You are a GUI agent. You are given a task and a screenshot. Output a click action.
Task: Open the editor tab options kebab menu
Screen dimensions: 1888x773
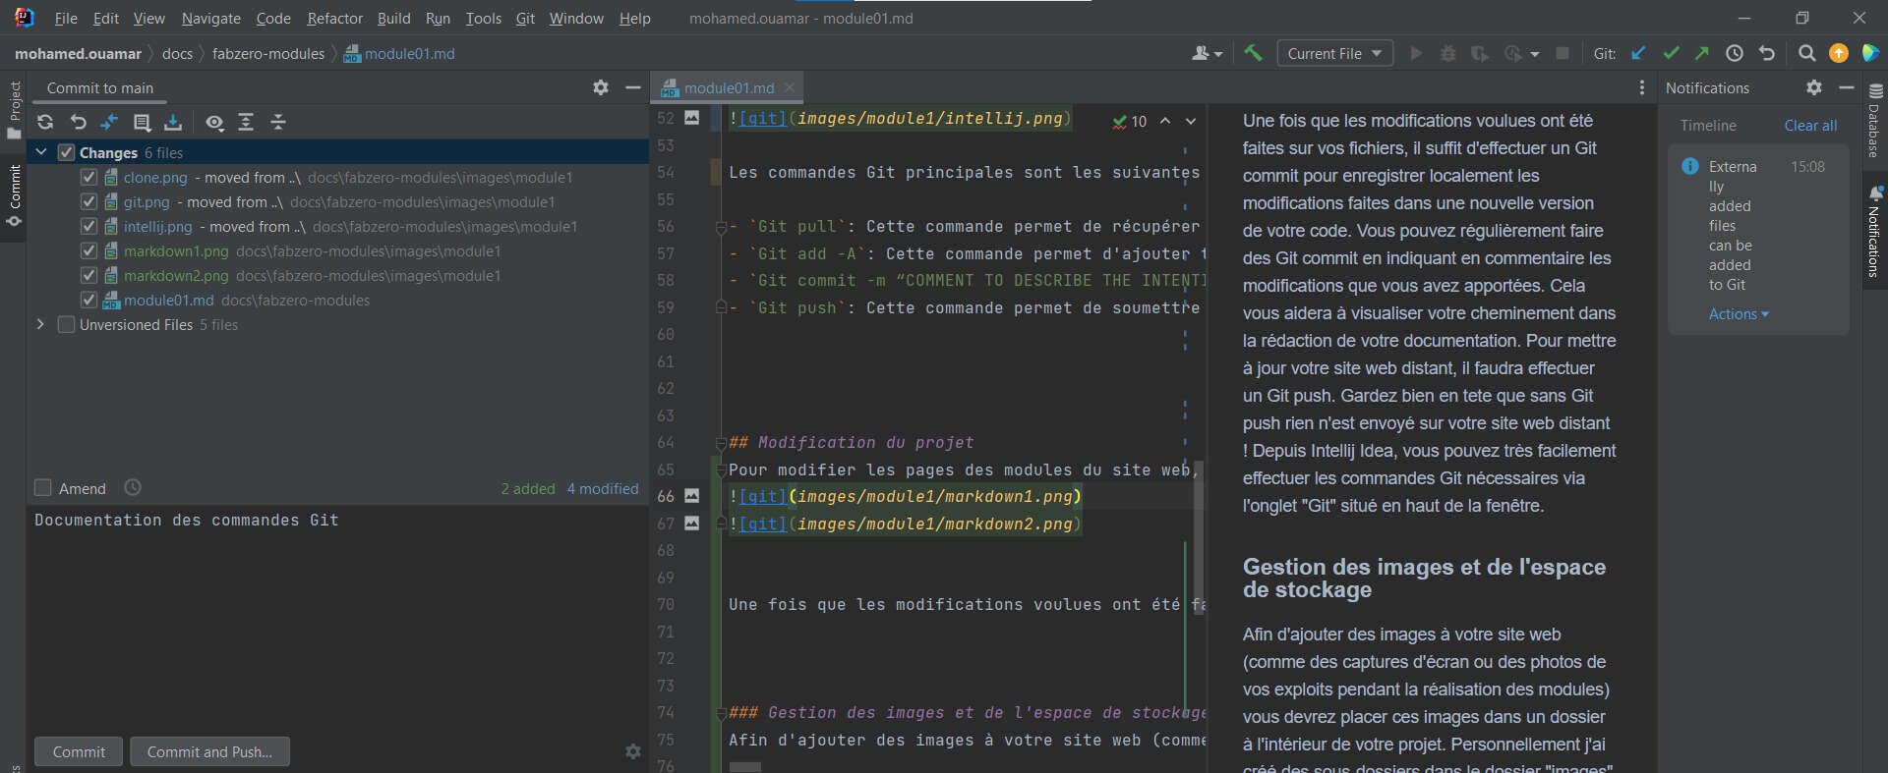1642,87
